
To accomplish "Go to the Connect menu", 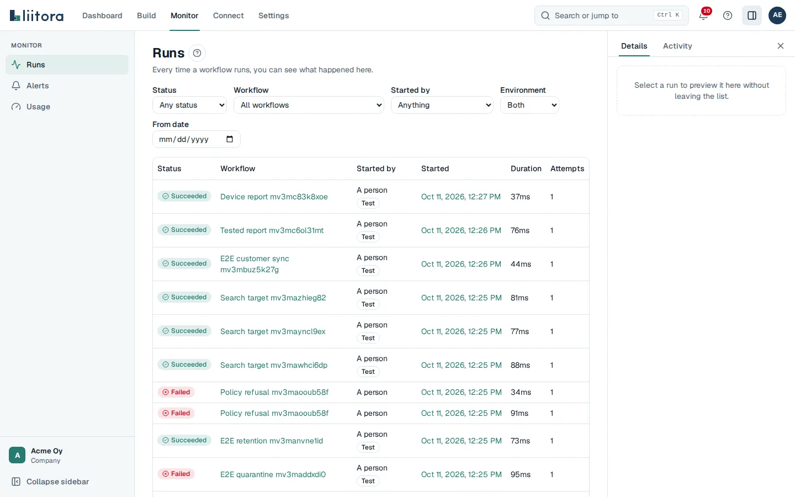I will (x=229, y=15).
